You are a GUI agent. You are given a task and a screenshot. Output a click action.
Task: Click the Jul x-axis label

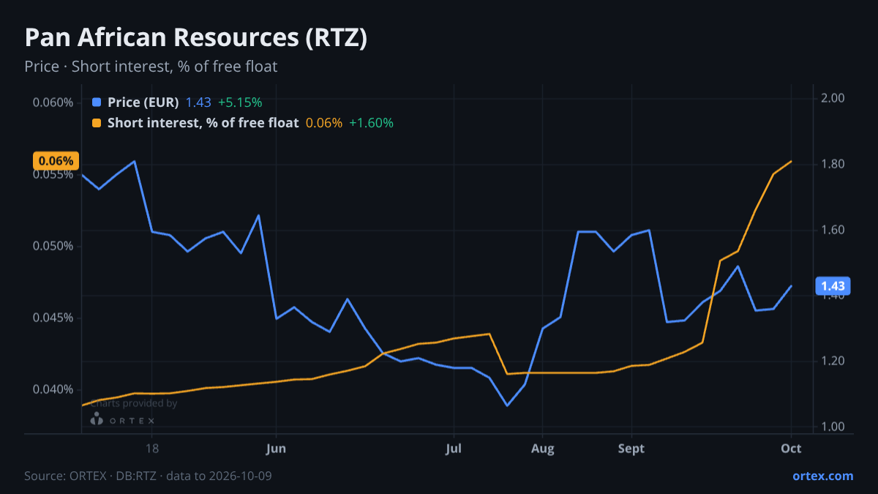[454, 449]
